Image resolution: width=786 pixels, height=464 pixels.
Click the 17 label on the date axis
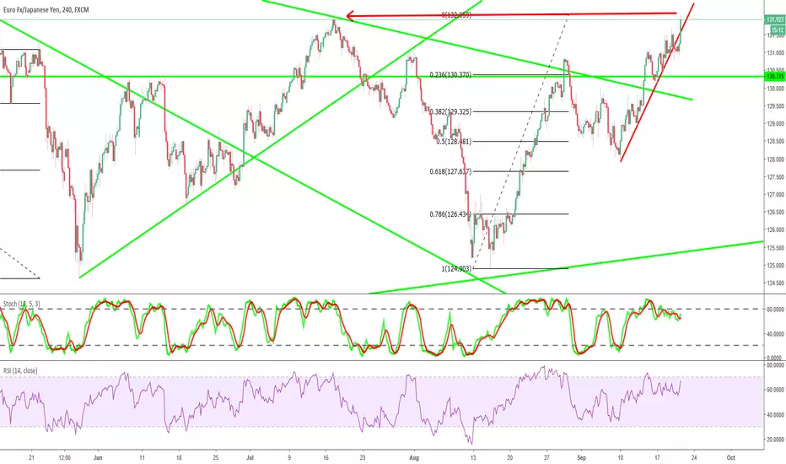tap(657, 457)
